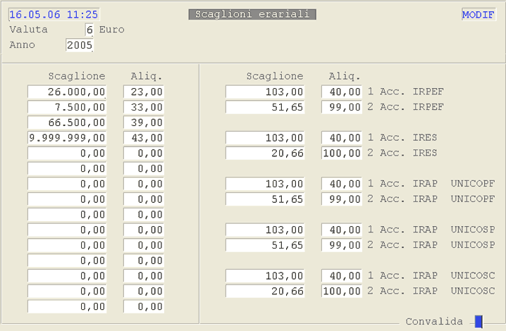Image resolution: width=506 pixels, height=331 pixels.
Task: Click the Aliq. field showing 39,00
Action: tap(144, 123)
